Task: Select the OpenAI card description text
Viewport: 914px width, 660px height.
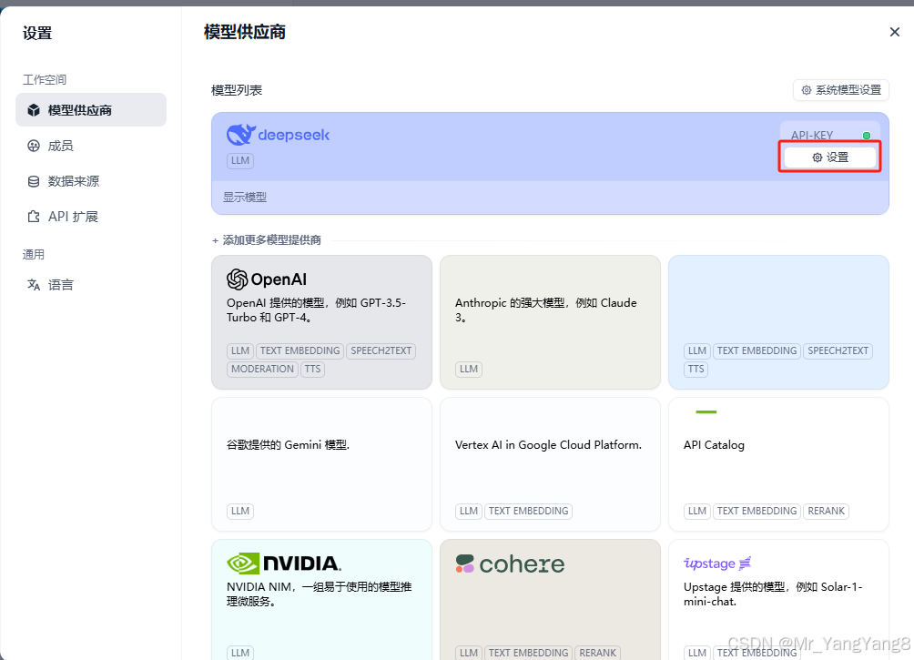Action: [316, 310]
